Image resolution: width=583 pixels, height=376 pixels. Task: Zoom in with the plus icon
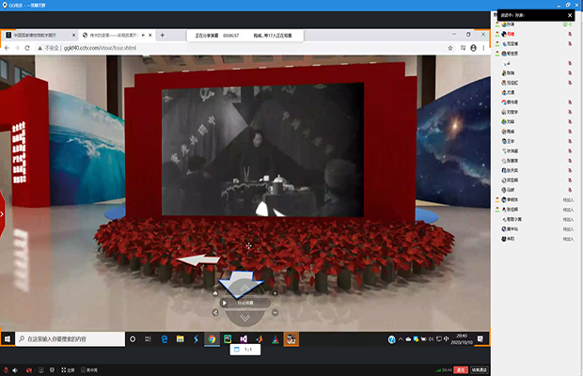click(x=274, y=292)
